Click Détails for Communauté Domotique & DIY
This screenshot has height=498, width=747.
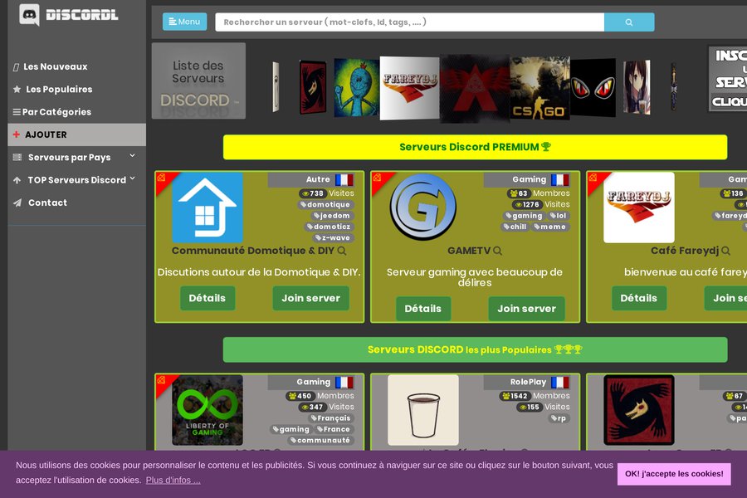(x=207, y=298)
